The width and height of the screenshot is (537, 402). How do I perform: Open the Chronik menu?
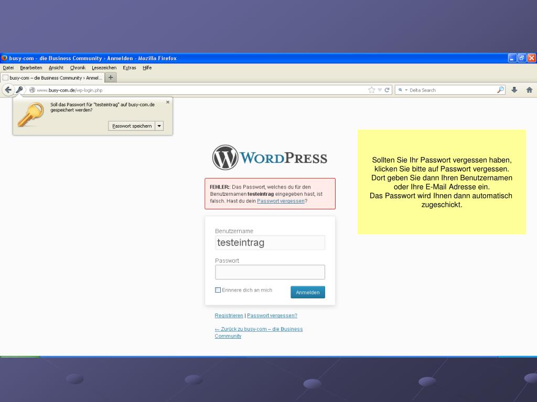[x=78, y=68]
